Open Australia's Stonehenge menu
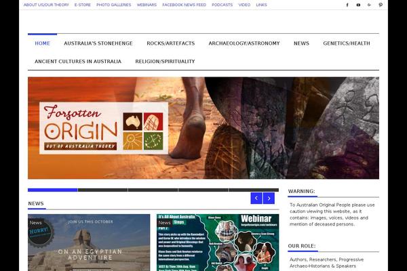This screenshot has height=271, width=407. click(98, 43)
